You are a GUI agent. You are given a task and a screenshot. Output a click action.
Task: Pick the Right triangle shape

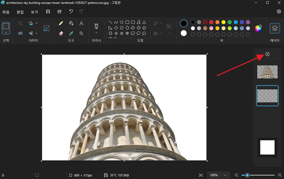click(x=110, y=28)
